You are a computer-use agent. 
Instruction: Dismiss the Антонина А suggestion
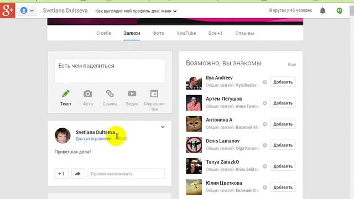264,124
